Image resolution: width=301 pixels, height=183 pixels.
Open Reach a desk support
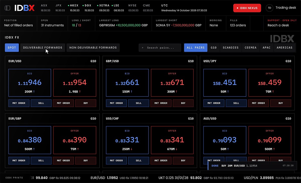278,25
